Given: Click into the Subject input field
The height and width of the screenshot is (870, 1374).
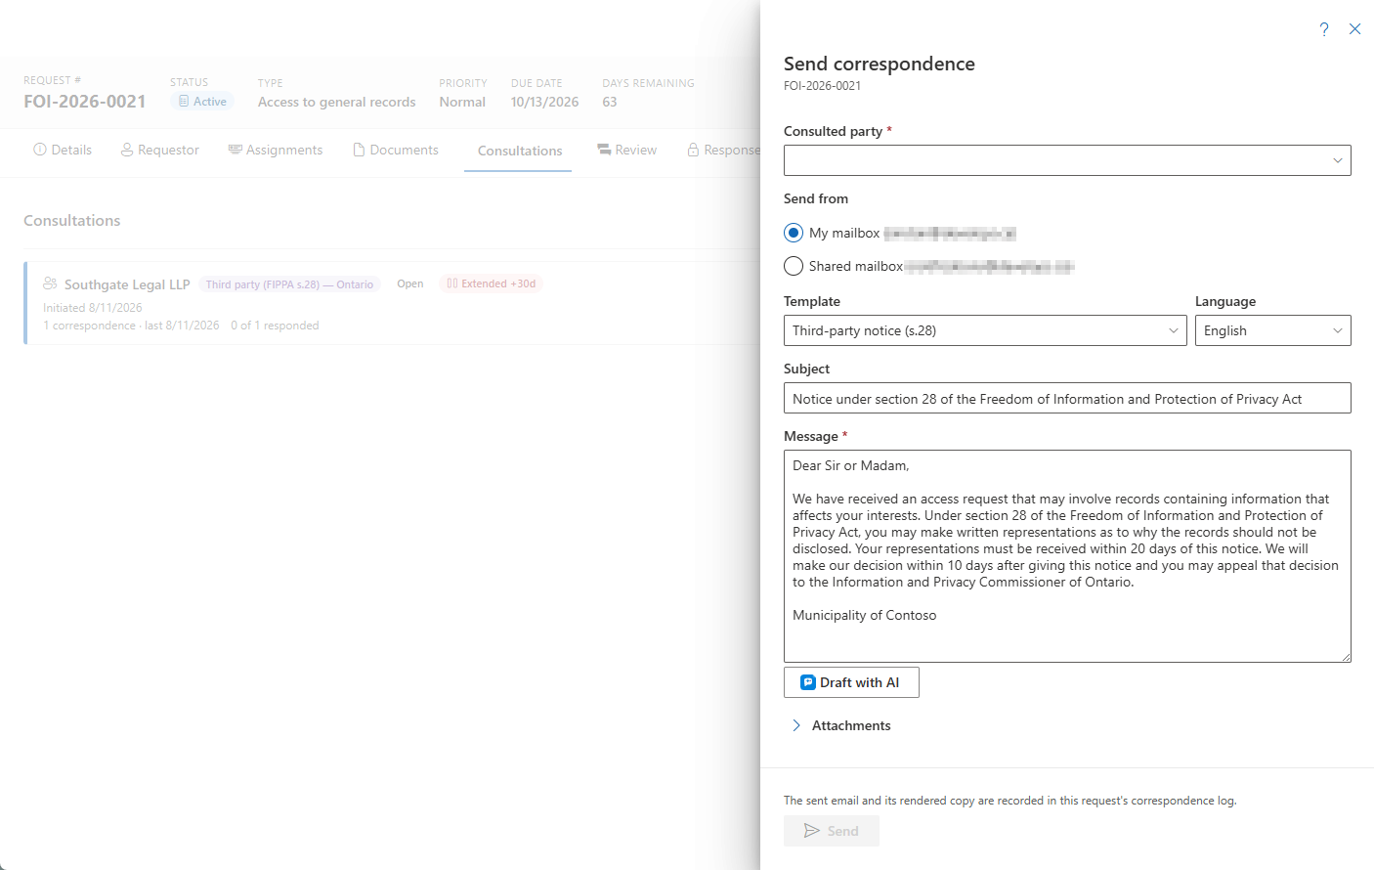Looking at the screenshot, I should pos(1067,398).
